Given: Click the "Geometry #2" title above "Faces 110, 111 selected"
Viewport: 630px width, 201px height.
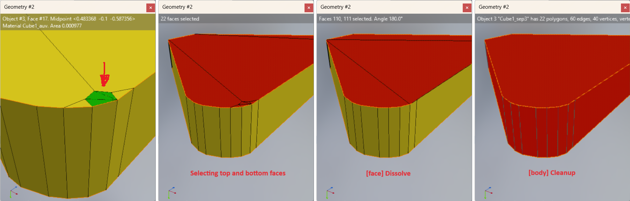Looking at the screenshot, I should click(x=336, y=7).
